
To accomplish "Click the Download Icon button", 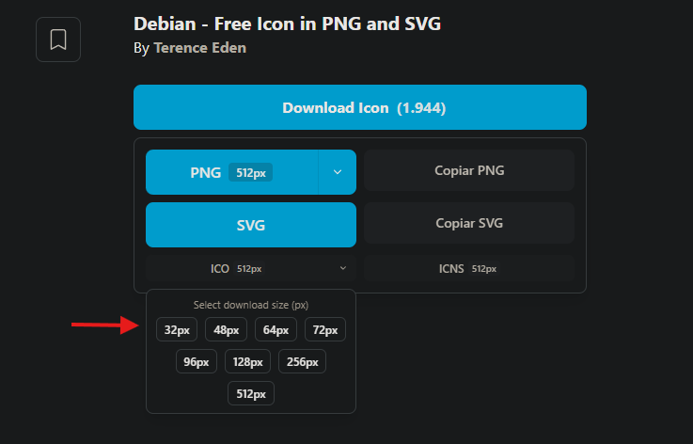I will coord(359,107).
